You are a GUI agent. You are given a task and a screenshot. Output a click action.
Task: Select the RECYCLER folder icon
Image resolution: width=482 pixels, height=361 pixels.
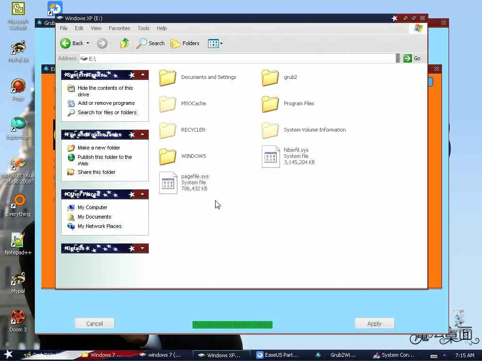point(168,131)
